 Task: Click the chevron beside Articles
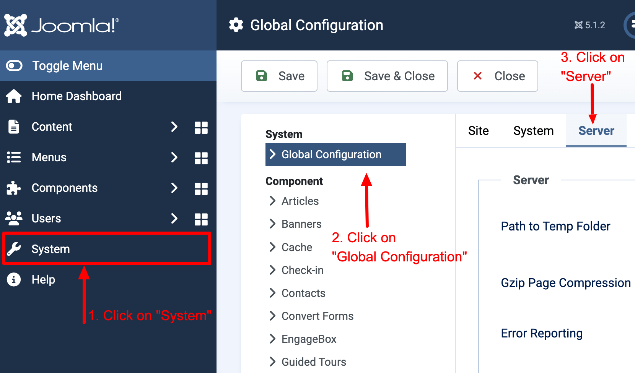click(x=272, y=201)
